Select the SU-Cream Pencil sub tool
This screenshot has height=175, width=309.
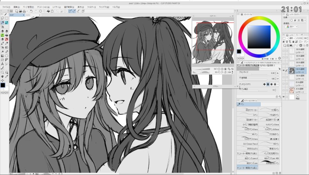pyautogui.click(x=247, y=143)
